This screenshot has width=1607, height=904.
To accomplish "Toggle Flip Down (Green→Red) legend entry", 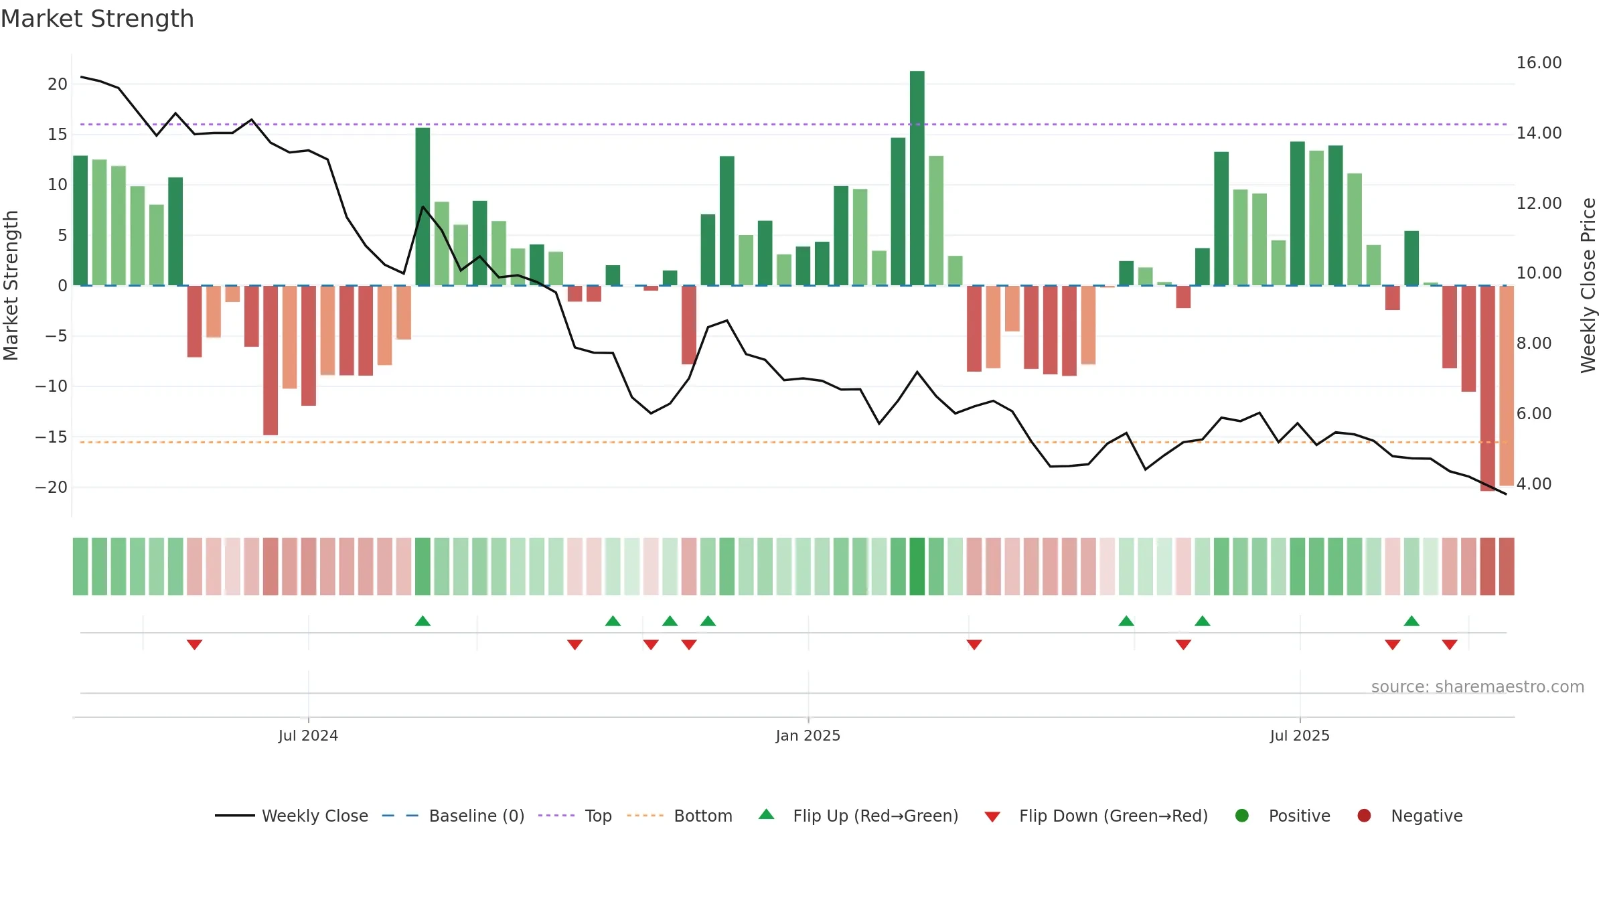I will [x=1096, y=816].
